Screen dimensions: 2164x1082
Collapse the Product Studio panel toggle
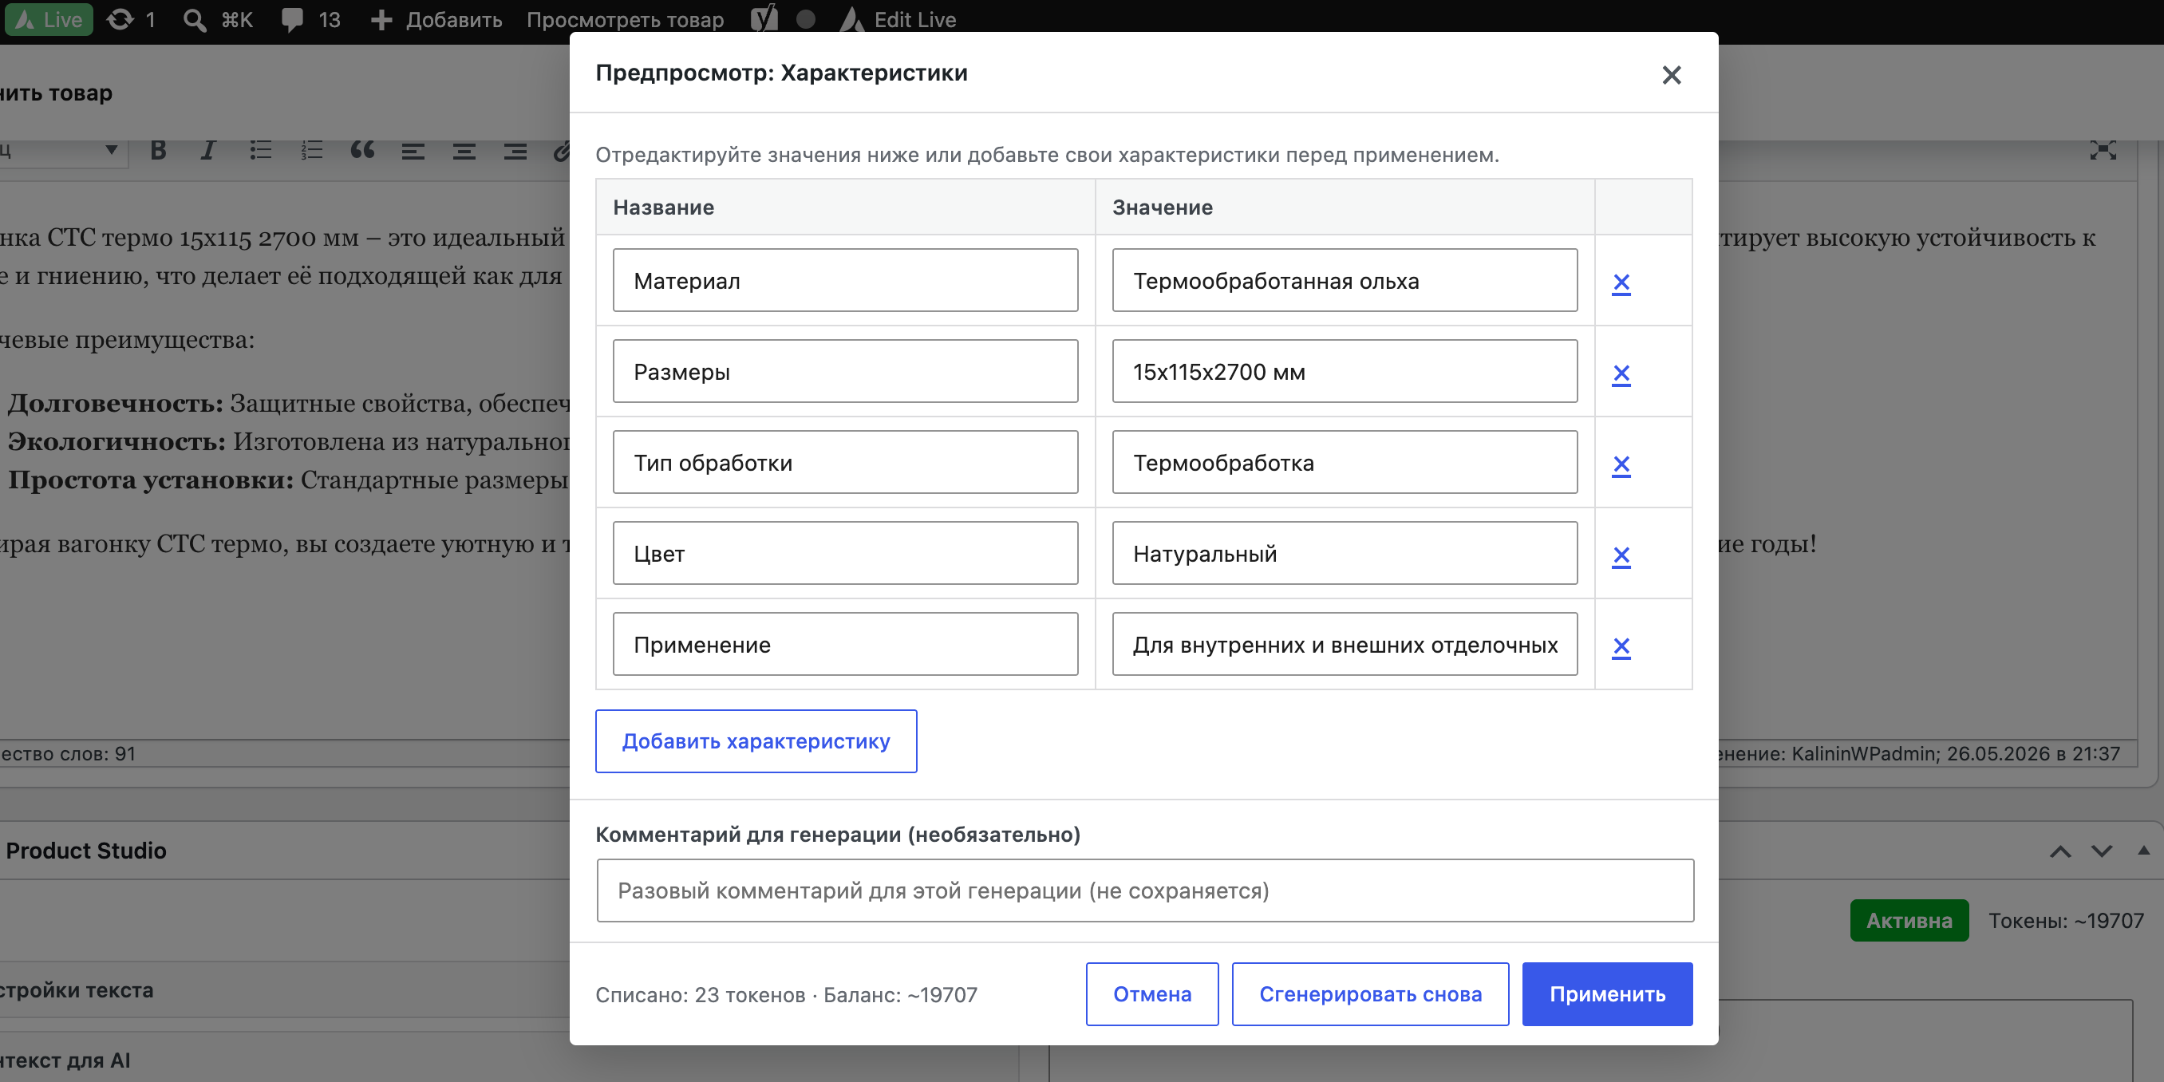2143,850
